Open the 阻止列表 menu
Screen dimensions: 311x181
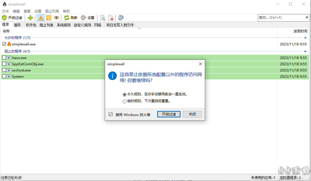tap(52, 11)
